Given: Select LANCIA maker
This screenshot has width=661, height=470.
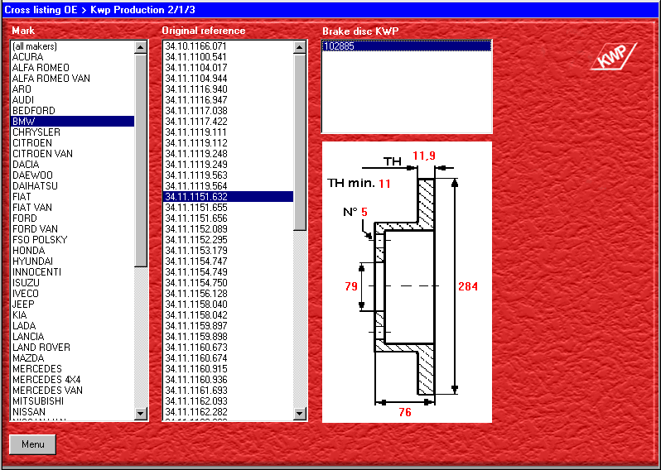Looking at the screenshot, I should coord(72,337).
